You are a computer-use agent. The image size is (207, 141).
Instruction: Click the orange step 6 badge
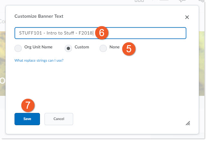(101, 33)
